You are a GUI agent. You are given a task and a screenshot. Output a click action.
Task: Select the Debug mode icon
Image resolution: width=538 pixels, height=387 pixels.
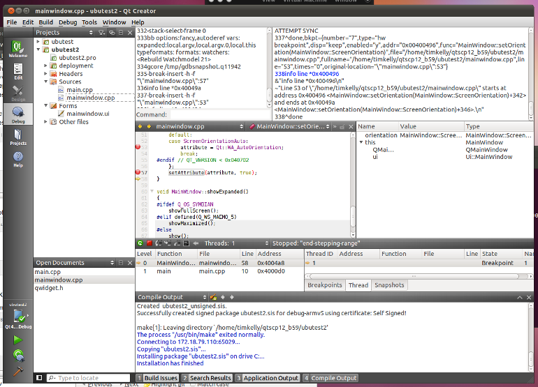[x=18, y=115]
